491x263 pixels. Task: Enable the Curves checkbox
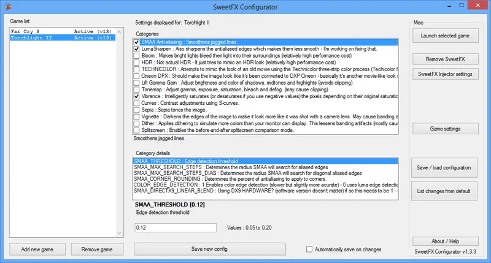pyautogui.click(x=136, y=103)
